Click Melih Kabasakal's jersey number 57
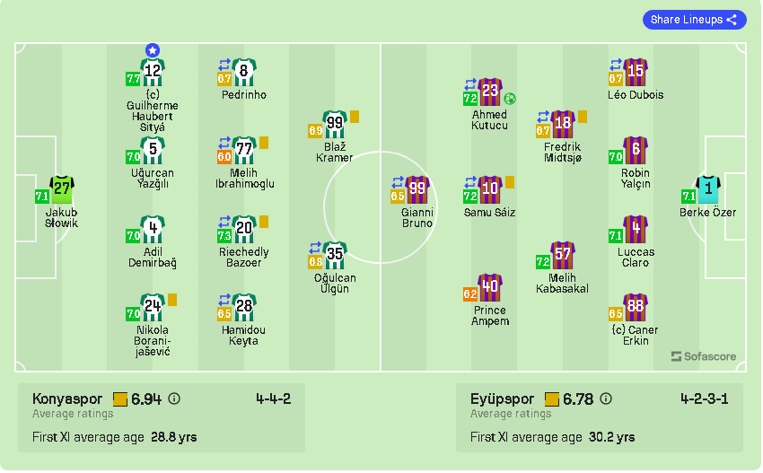The image size is (763, 473). pyautogui.click(x=563, y=255)
